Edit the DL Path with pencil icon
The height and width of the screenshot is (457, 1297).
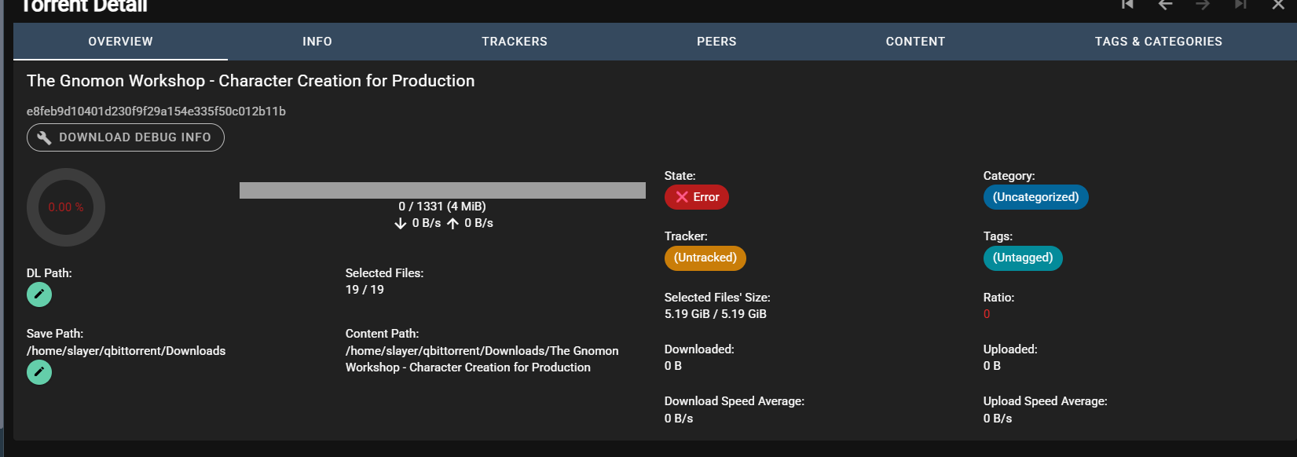[x=39, y=294]
